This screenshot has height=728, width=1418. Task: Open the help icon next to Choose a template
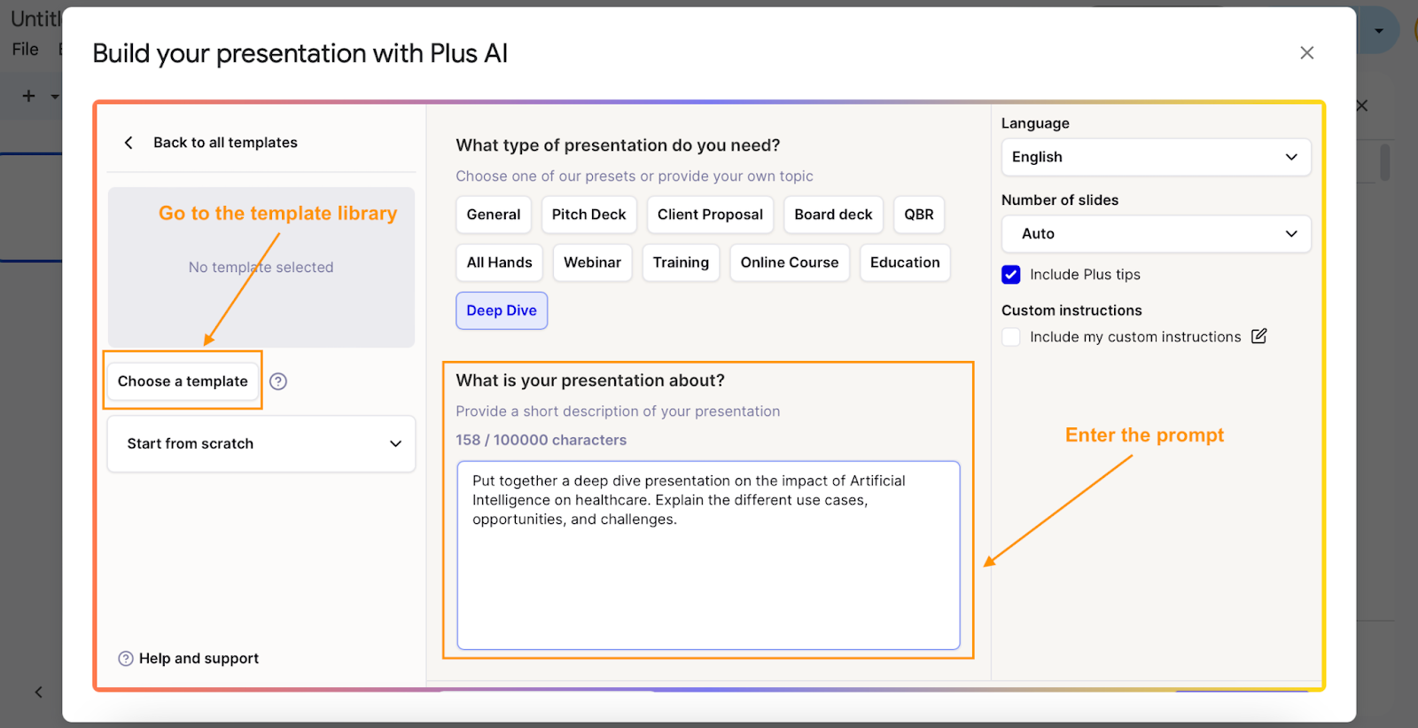pos(278,381)
